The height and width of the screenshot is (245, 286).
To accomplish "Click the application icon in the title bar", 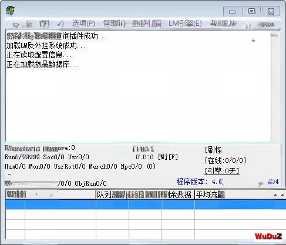I will click(11, 11).
